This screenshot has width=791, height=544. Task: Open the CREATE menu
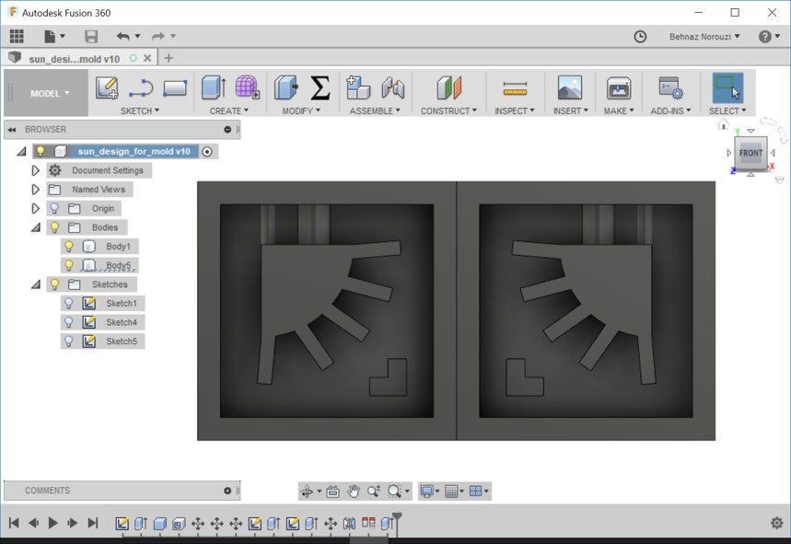click(x=229, y=110)
